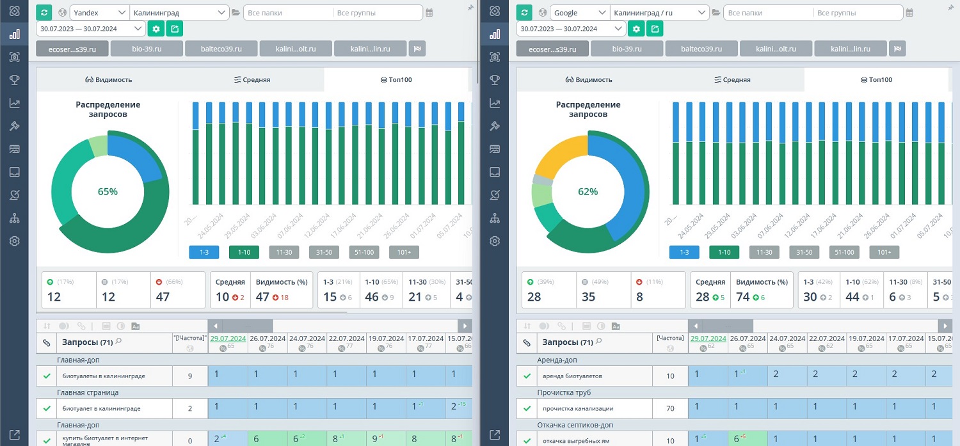This screenshot has width=960, height=446.
Task: Switch to the Видимость tab in the Google panel
Action: click(589, 80)
